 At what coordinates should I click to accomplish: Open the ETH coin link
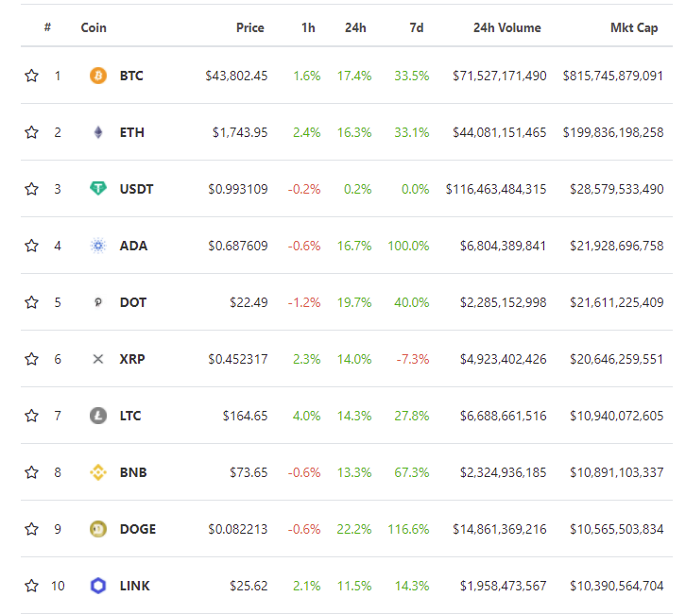(132, 132)
